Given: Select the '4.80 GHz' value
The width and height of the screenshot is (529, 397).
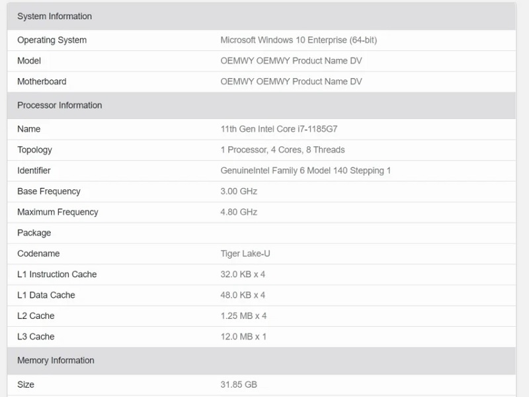Looking at the screenshot, I should [239, 212].
